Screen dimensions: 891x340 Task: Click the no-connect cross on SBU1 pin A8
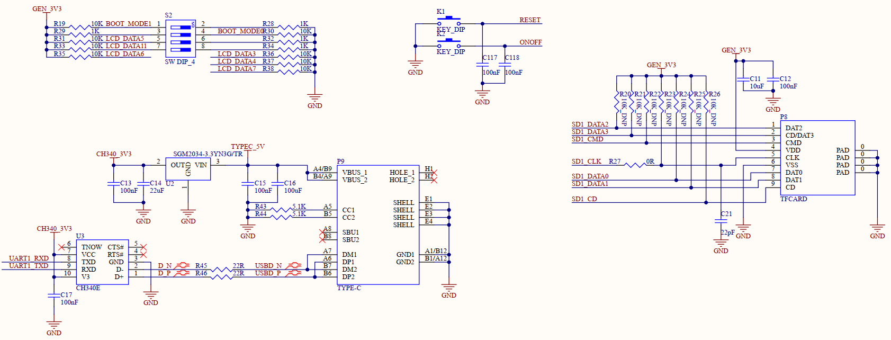322,231
